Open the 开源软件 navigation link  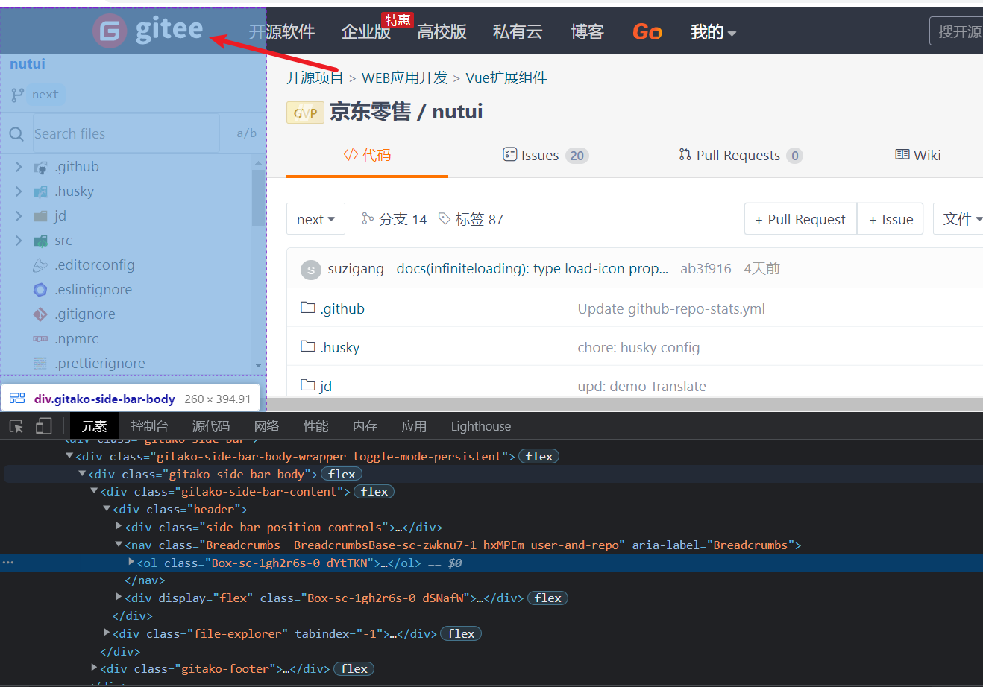tap(282, 32)
